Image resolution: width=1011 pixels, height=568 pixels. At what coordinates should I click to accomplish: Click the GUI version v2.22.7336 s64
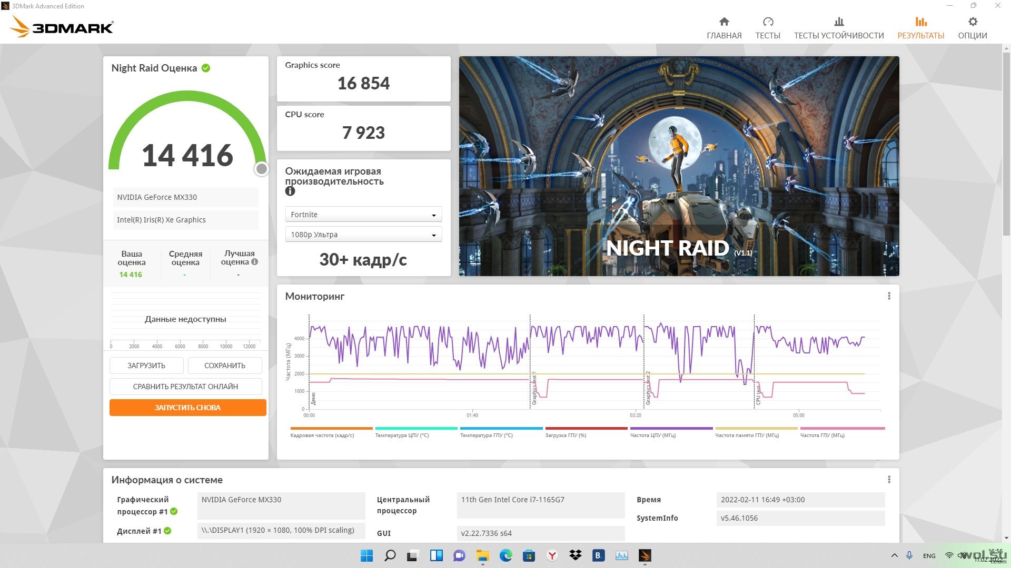[541, 533]
